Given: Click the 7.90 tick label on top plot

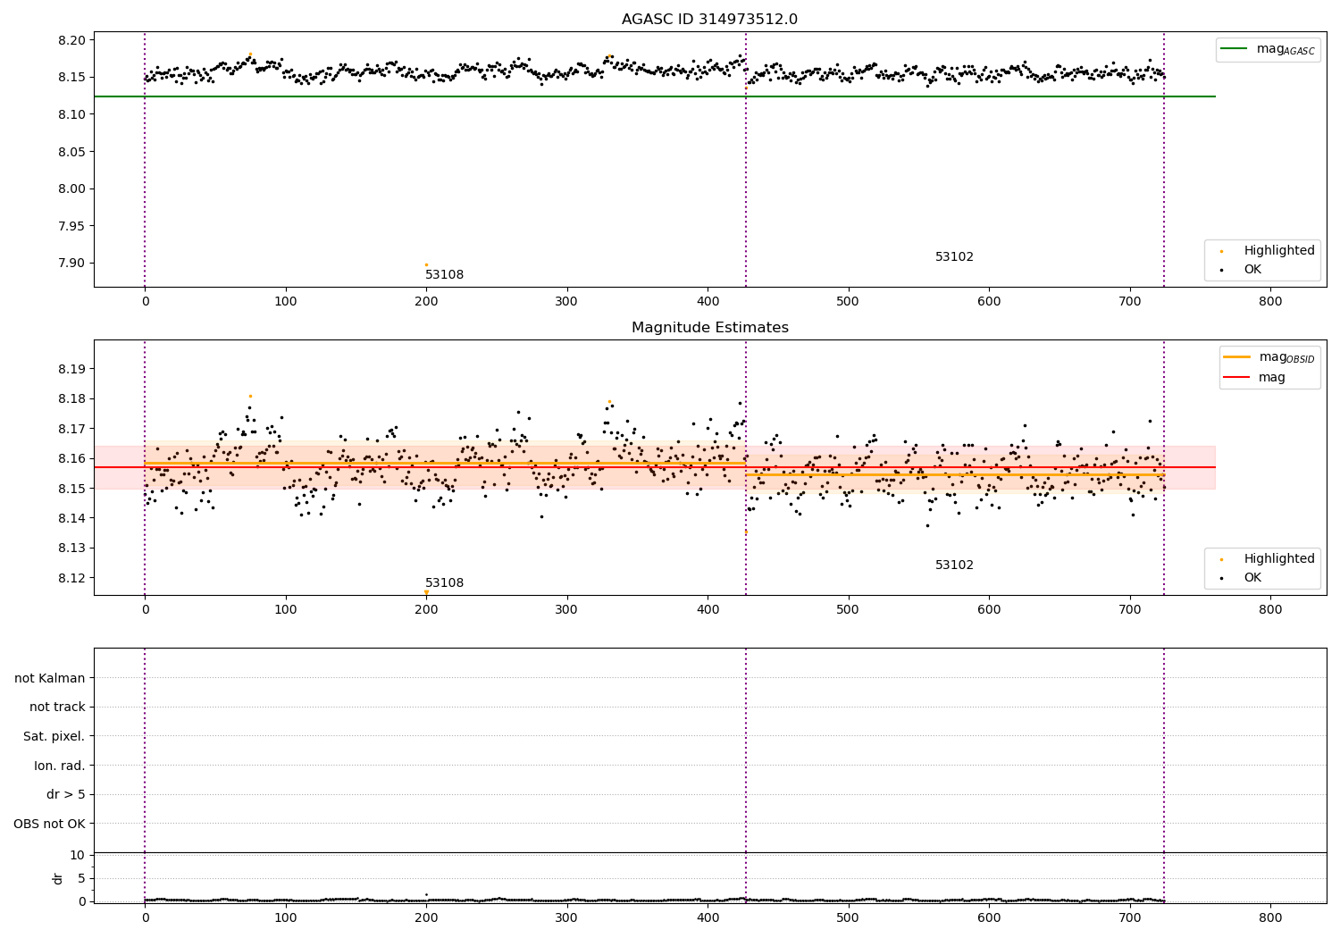Looking at the screenshot, I should pyautogui.click(x=73, y=264).
